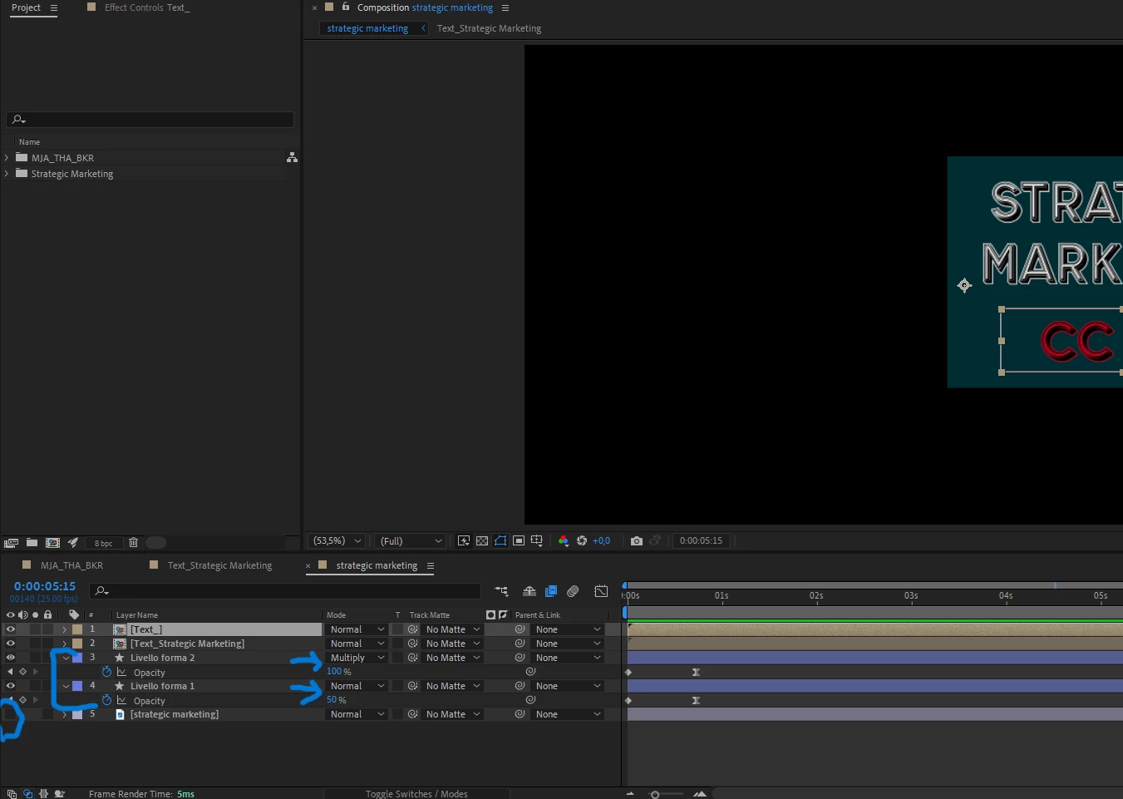Hide the Livello forma 2 layer
The image size is (1123, 799).
coord(11,658)
